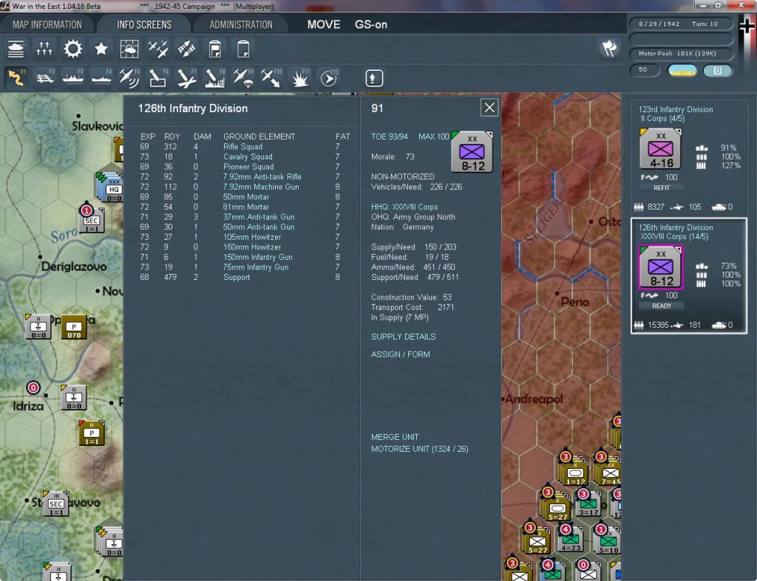The image size is (757, 581).
Task: Open the air doctrine planes icon
Action: [158, 49]
